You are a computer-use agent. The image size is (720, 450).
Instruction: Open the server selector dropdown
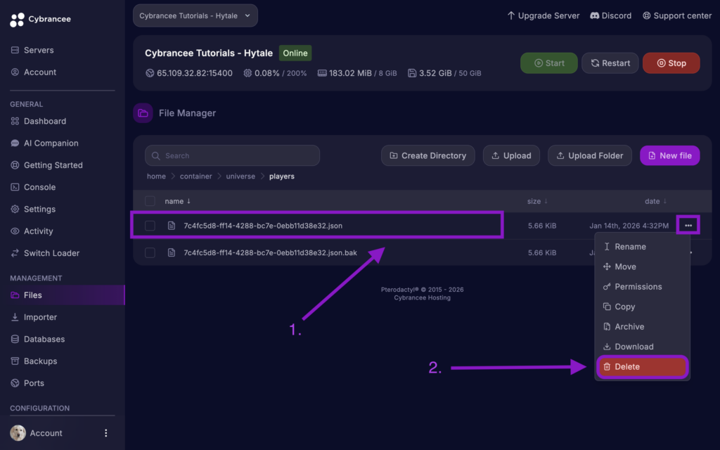point(195,15)
